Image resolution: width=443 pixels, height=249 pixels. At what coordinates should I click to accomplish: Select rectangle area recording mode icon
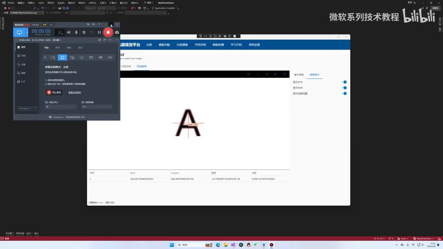[x=53, y=57]
